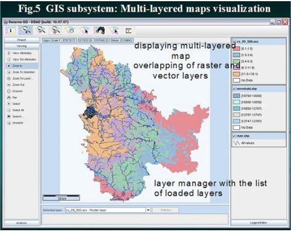This screenshot has height=232, width=291.
Task: Open the Analysis section at bottom left
Action: 22,223
